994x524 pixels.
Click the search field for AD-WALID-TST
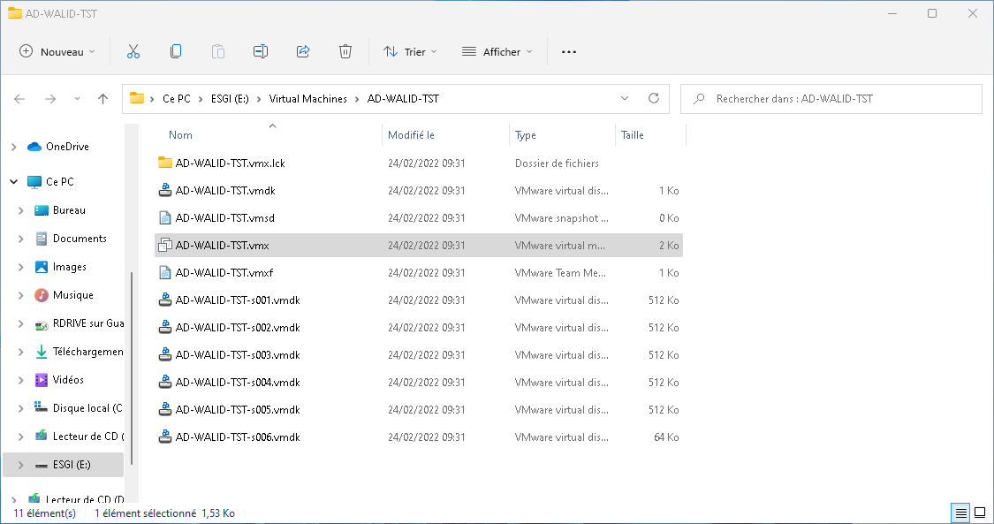831,99
